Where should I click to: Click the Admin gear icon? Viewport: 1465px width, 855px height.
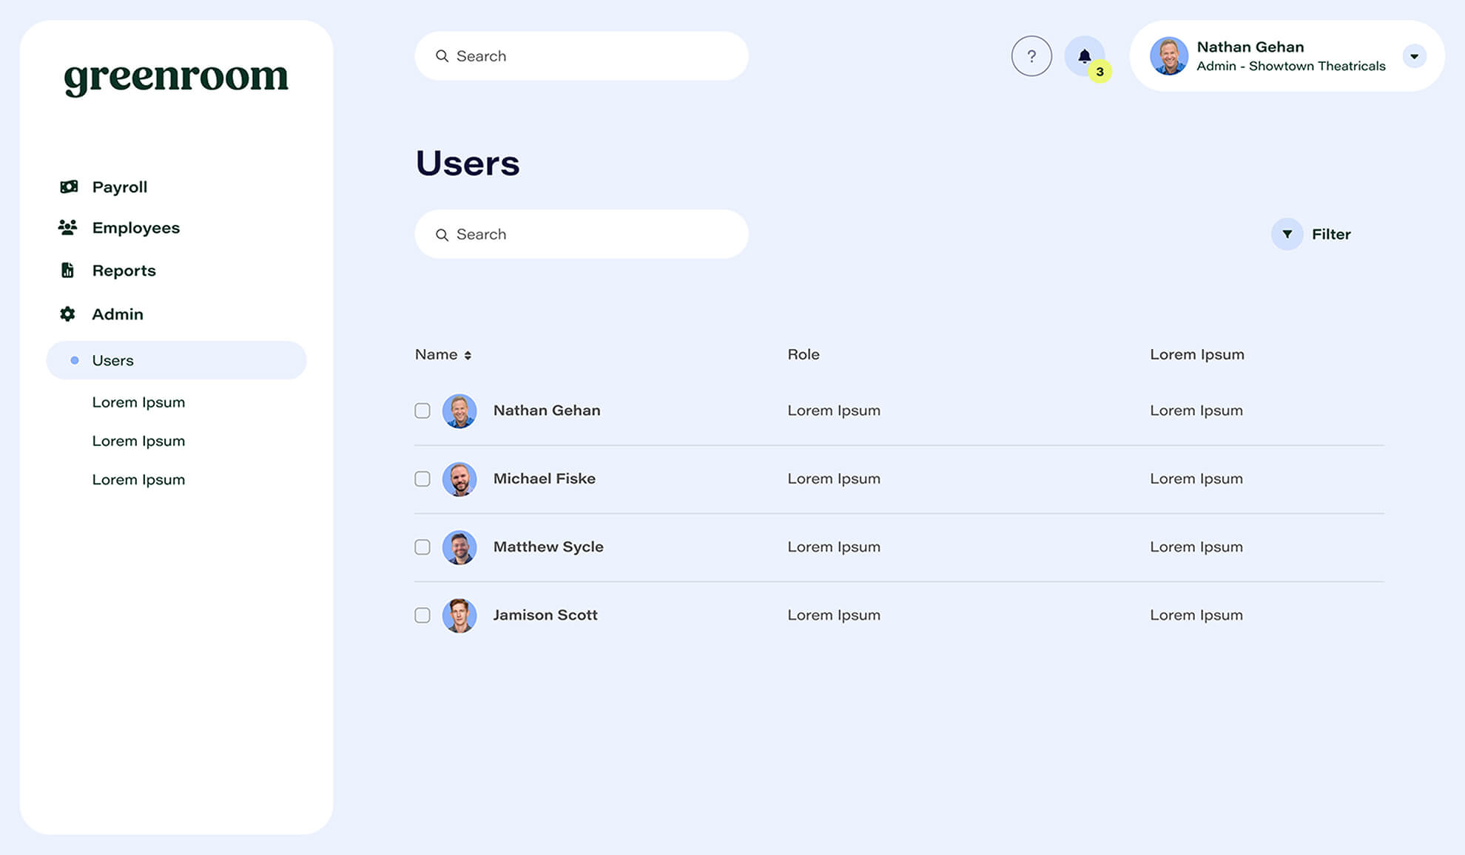67,314
